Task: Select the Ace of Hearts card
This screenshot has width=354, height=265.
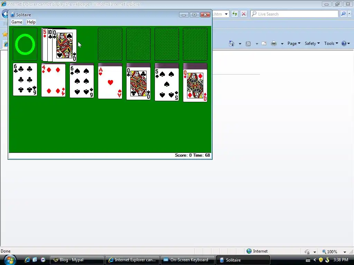Action: click(110, 82)
